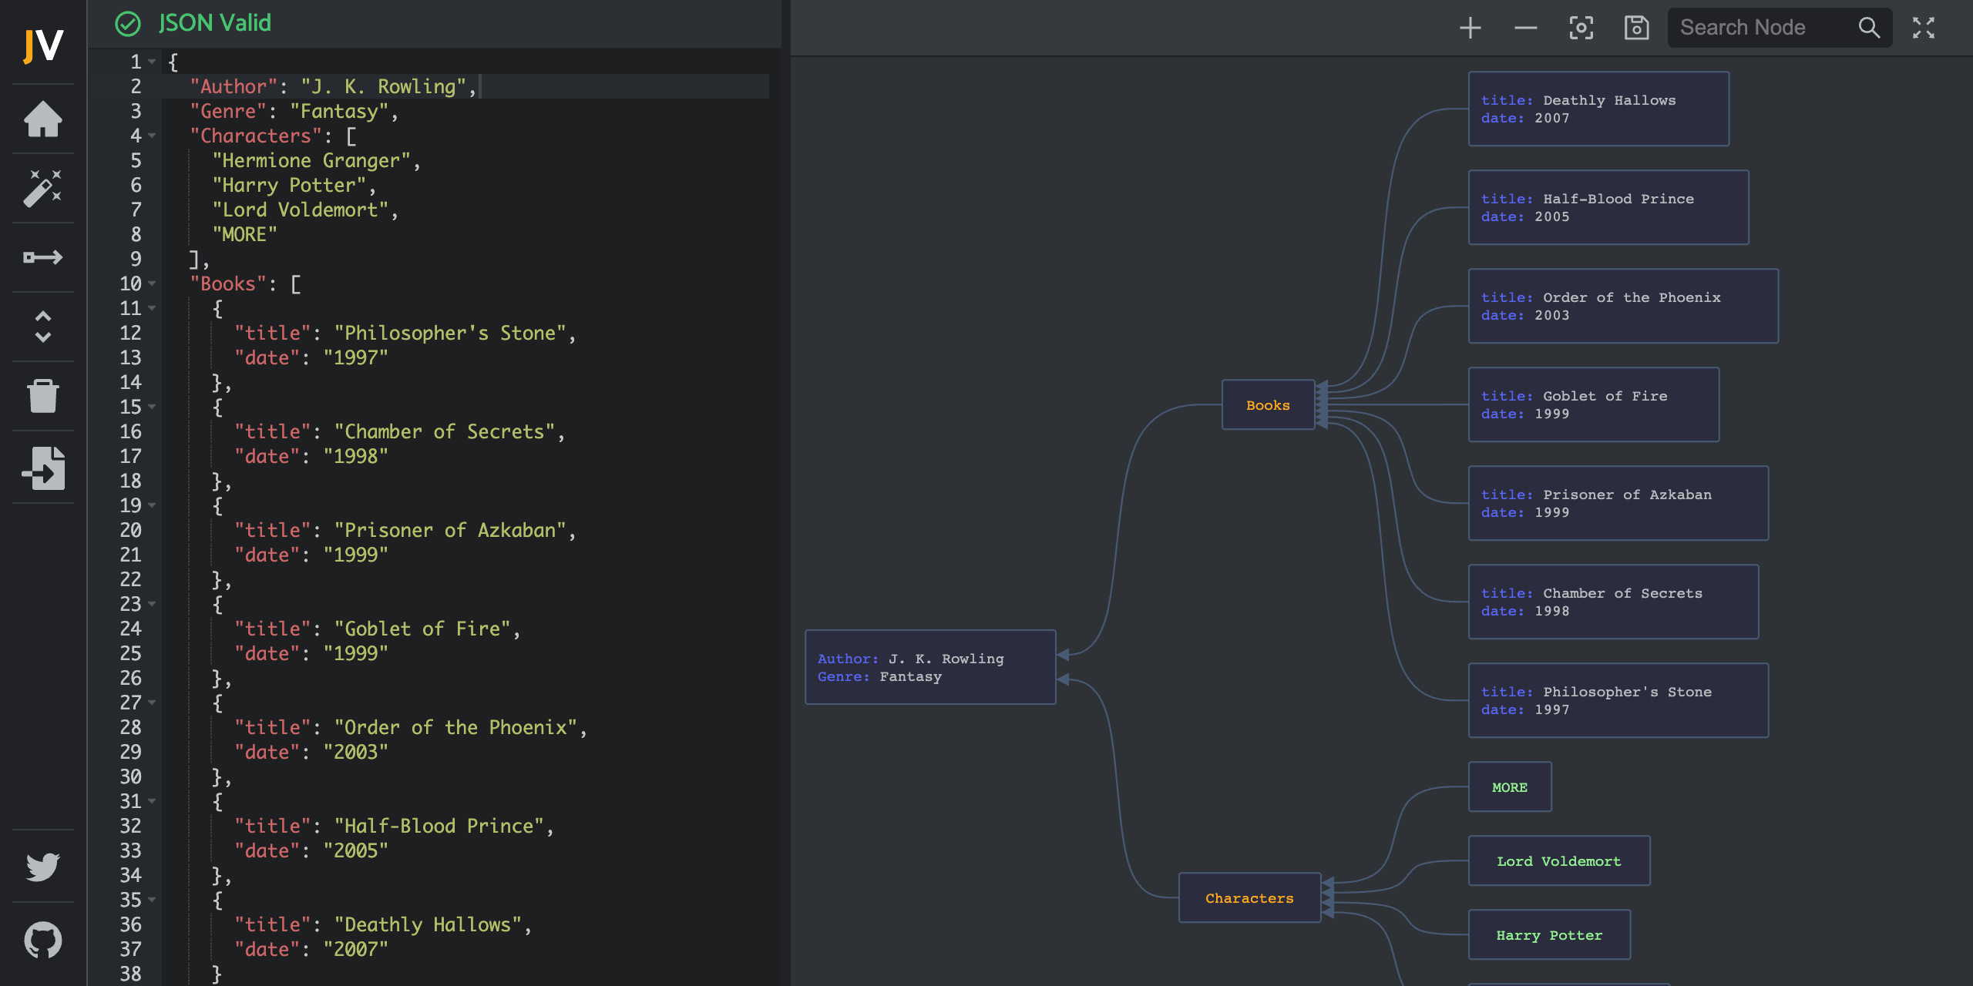Import a JSON file via sidebar icon
The height and width of the screenshot is (986, 1973).
[42, 468]
